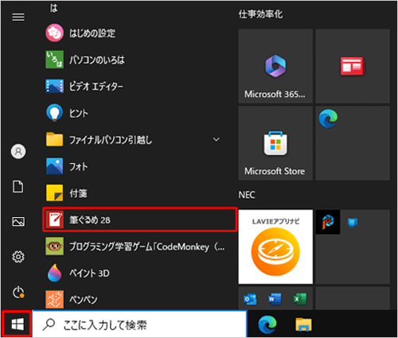Open the Microsoft Store tile

(x=275, y=143)
